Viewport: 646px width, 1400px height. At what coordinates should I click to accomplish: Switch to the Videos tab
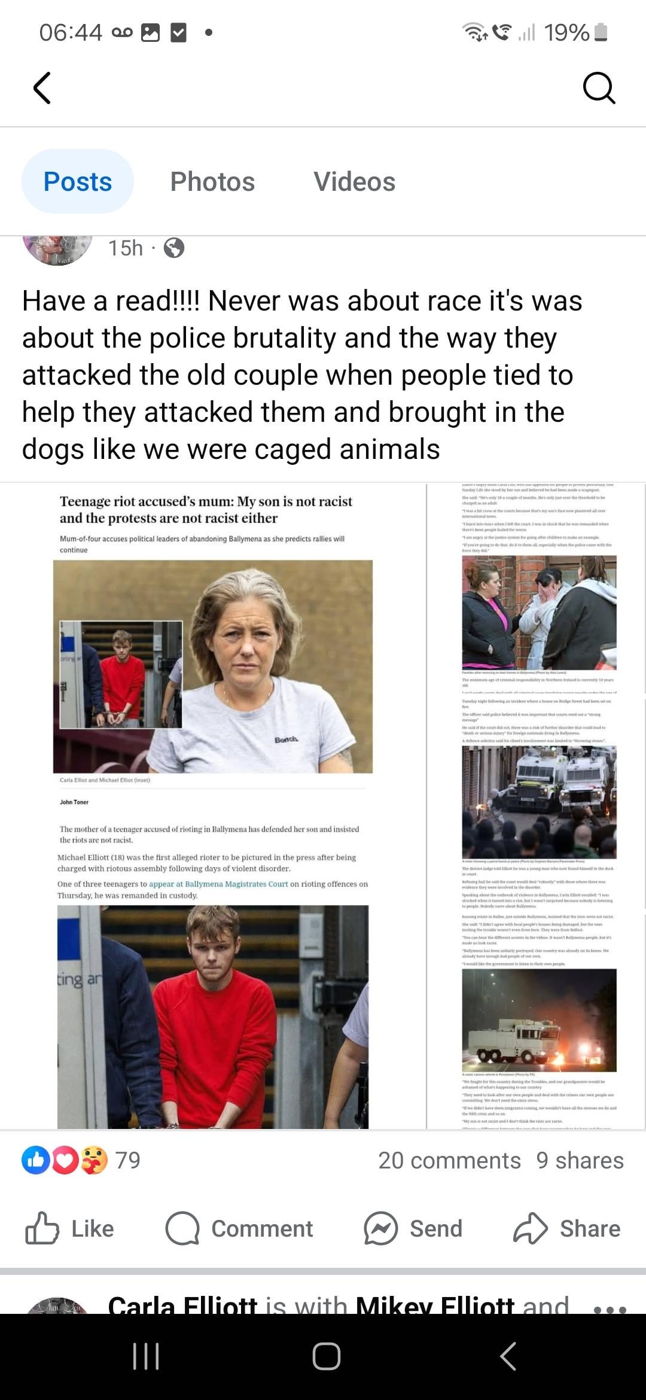pos(355,181)
